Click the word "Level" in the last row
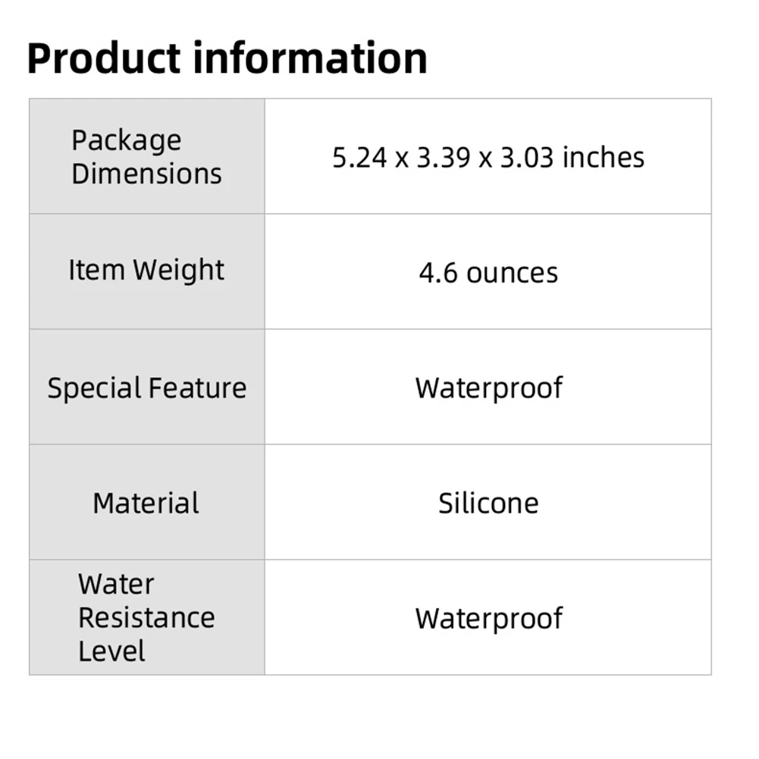This screenshot has width=759, height=759. [111, 651]
